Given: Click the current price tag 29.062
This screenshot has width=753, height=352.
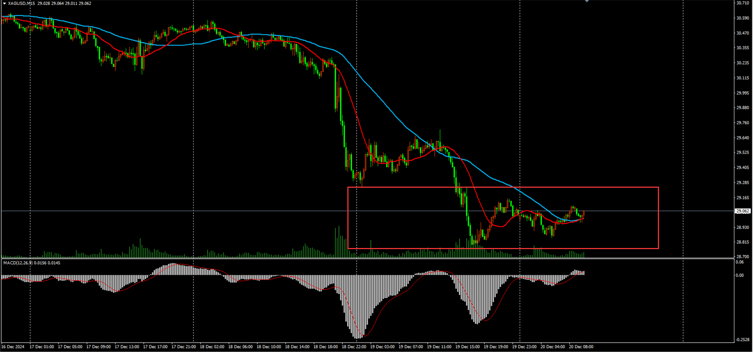Looking at the screenshot, I should coord(743,211).
